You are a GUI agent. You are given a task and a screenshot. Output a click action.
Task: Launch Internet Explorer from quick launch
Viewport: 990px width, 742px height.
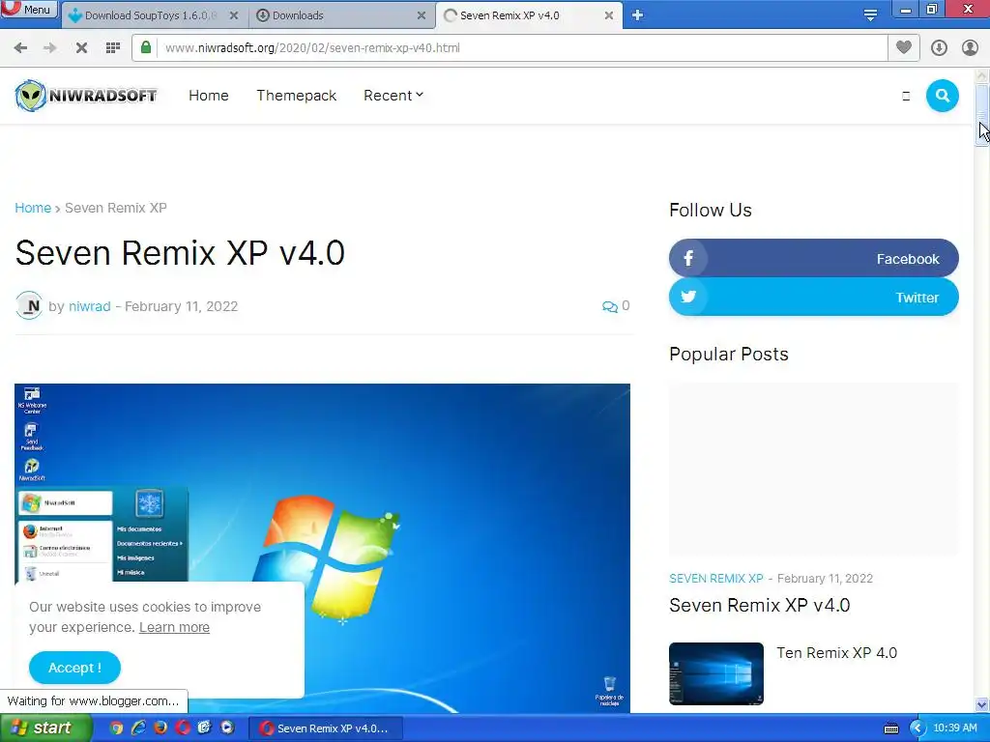138,728
